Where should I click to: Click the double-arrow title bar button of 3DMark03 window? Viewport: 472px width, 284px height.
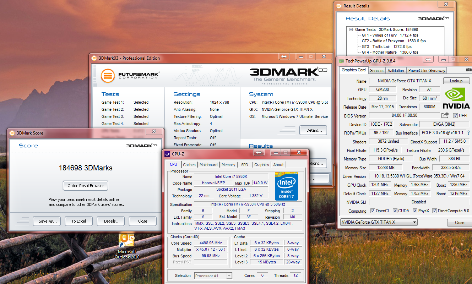click(x=284, y=57)
